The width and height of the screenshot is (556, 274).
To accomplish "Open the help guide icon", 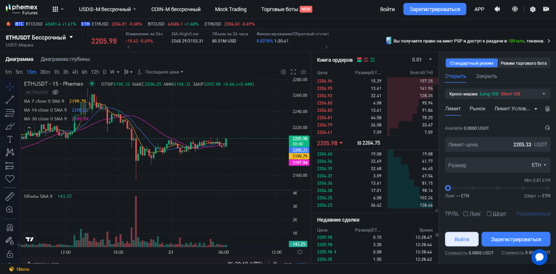I will click(546, 9).
